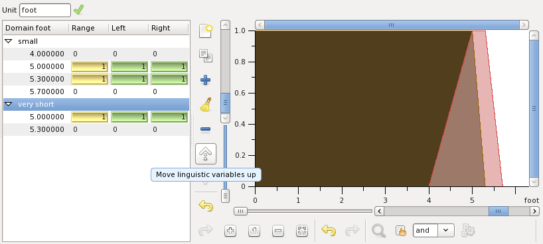Click the yellow broom clear icon
The height and width of the screenshot is (244, 543).
pos(206,105)
